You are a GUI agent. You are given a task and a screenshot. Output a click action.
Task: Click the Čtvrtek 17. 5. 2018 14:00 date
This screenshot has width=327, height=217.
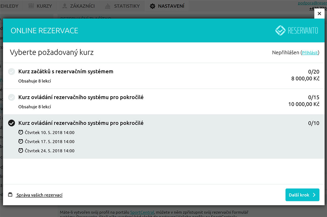point(49,142)
